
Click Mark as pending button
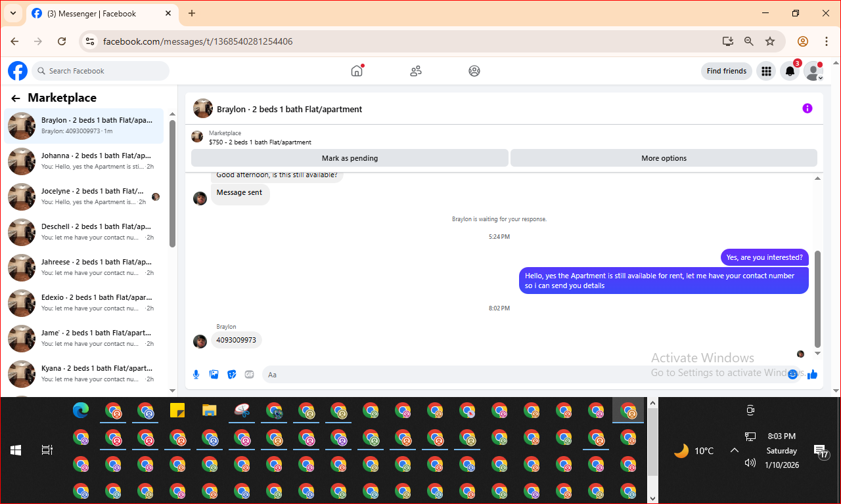[x=350, y=158]
